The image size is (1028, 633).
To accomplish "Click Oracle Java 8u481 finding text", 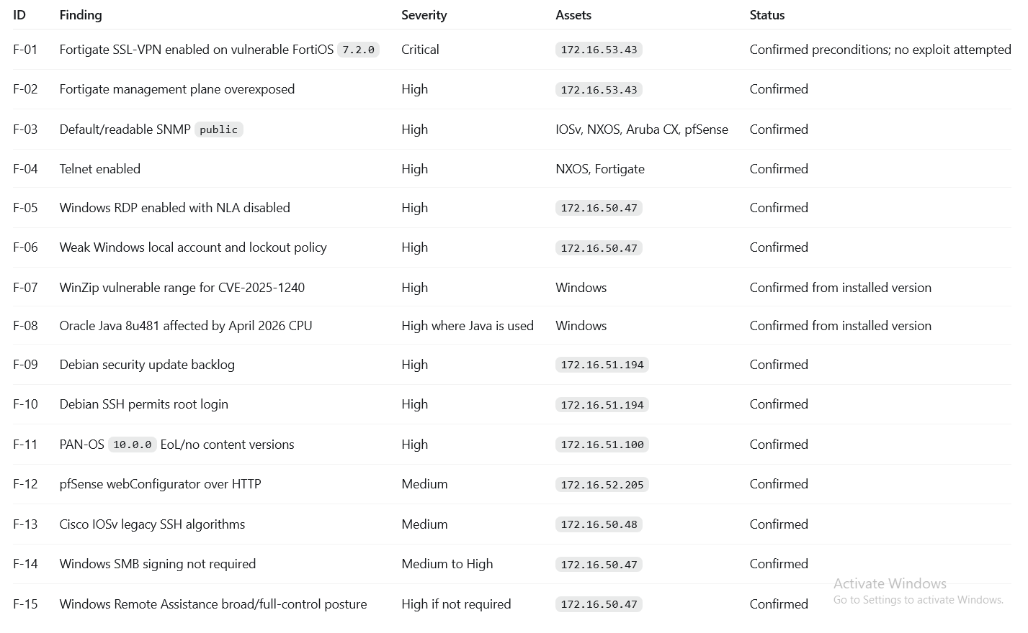I will point(185,326).
